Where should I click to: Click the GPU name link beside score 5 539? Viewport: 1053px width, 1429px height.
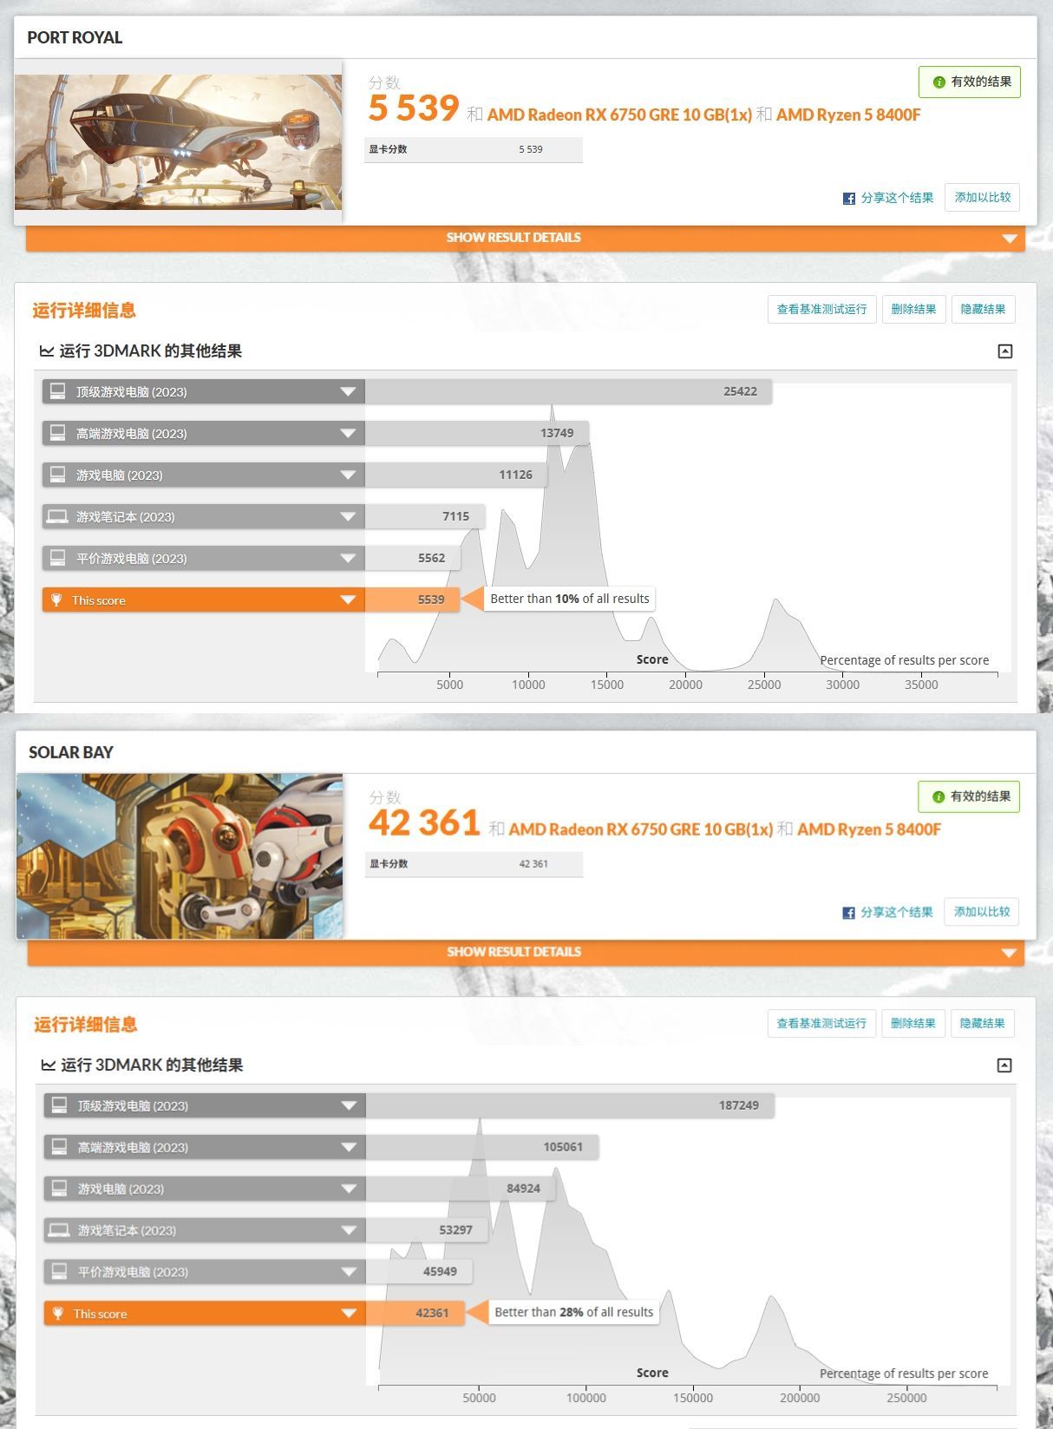click(x=619, y=115)
